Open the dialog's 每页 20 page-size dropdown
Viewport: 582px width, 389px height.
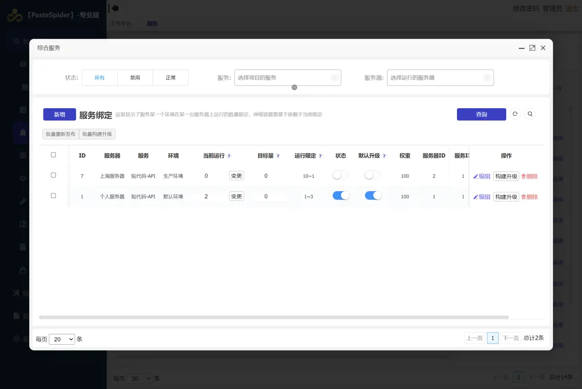pos(62,339)
